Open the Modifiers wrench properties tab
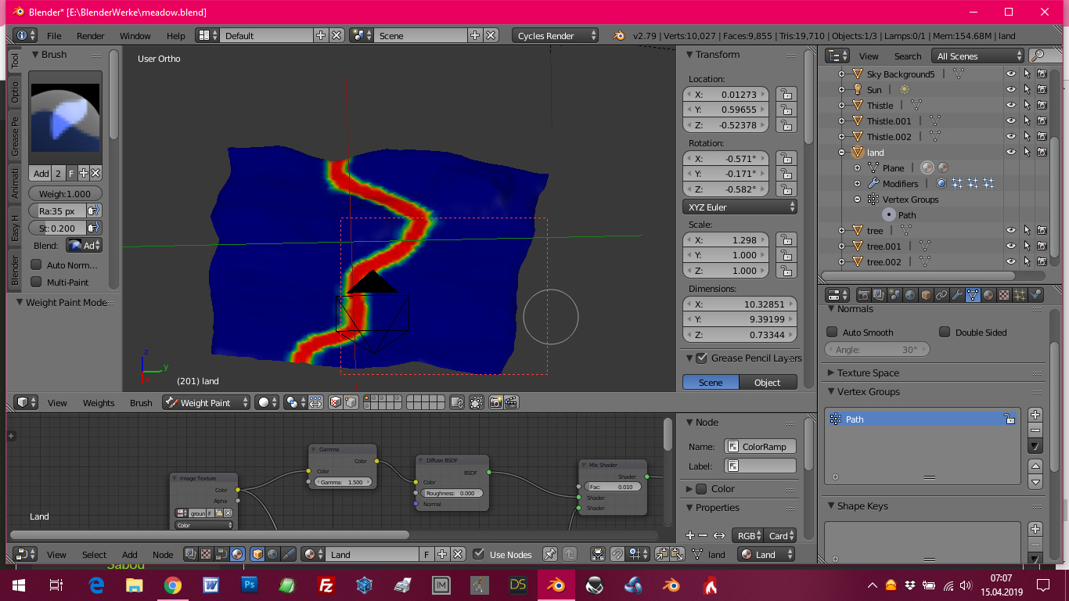Screen dimensions: 1069x601 click(x=957, y=295)
